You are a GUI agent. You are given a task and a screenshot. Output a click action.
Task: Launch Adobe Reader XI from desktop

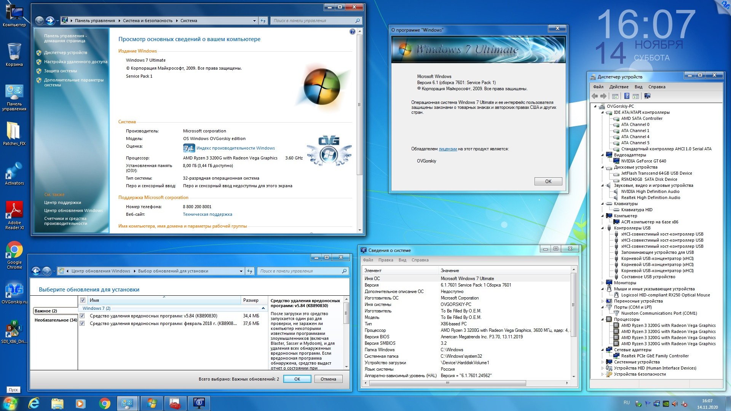[x=14, y=215]
